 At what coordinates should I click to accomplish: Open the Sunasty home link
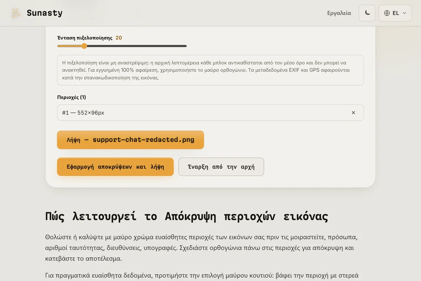coord(37,13)
